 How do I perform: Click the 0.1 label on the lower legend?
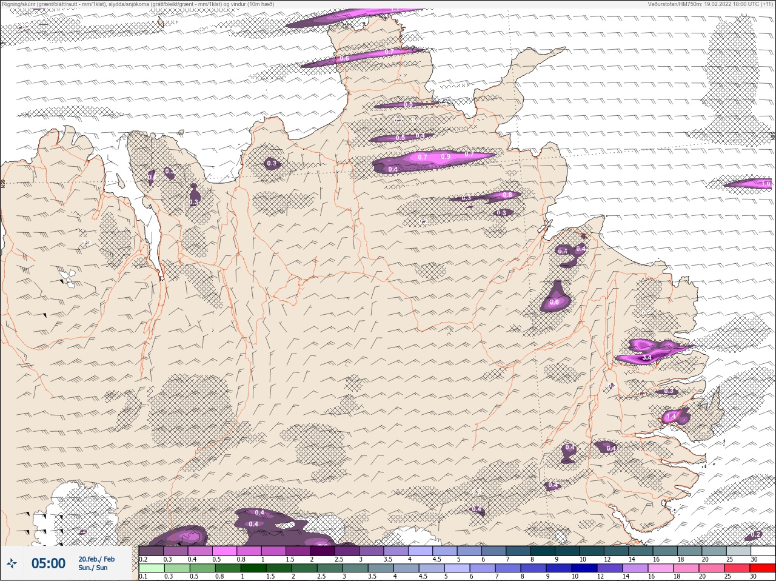143,576
